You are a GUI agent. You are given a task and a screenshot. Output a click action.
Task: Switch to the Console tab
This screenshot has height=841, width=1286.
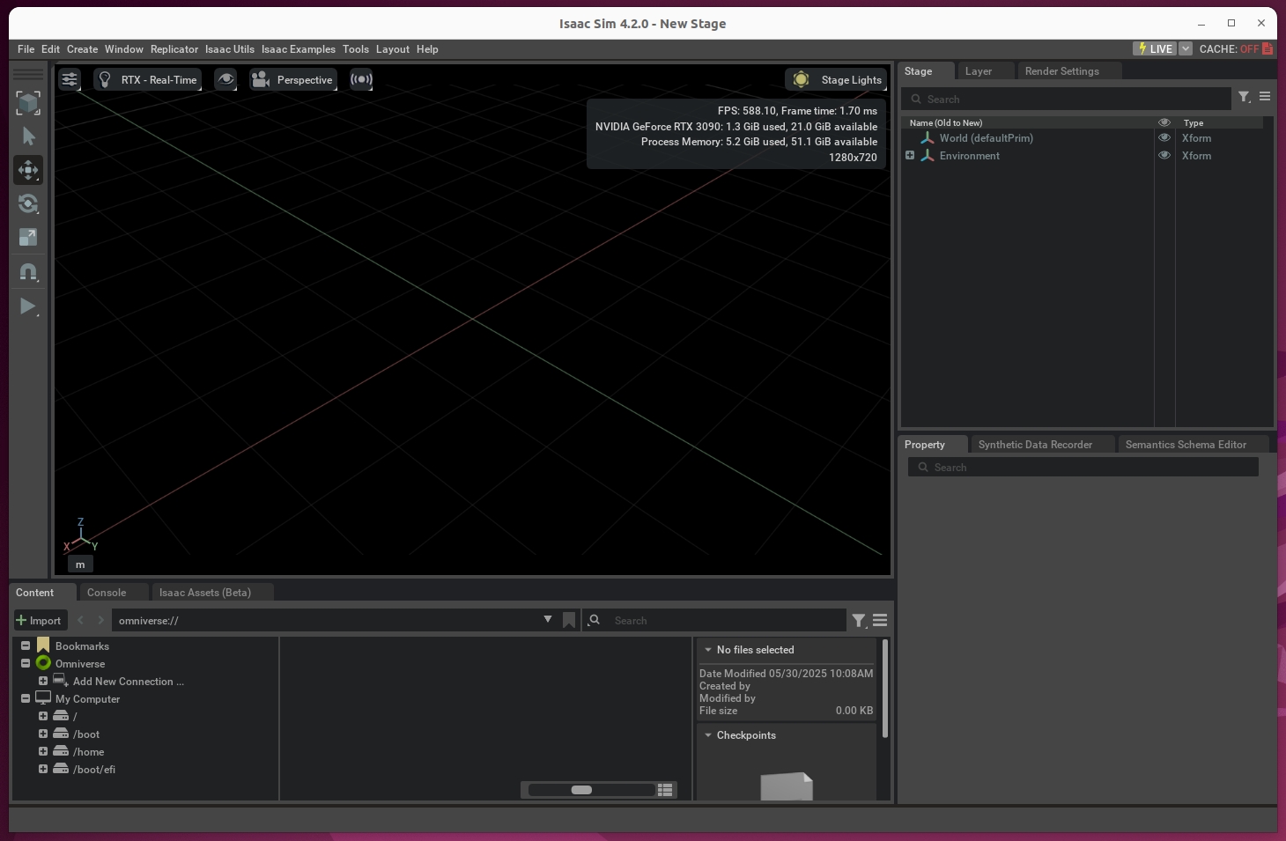pos(107,593)
